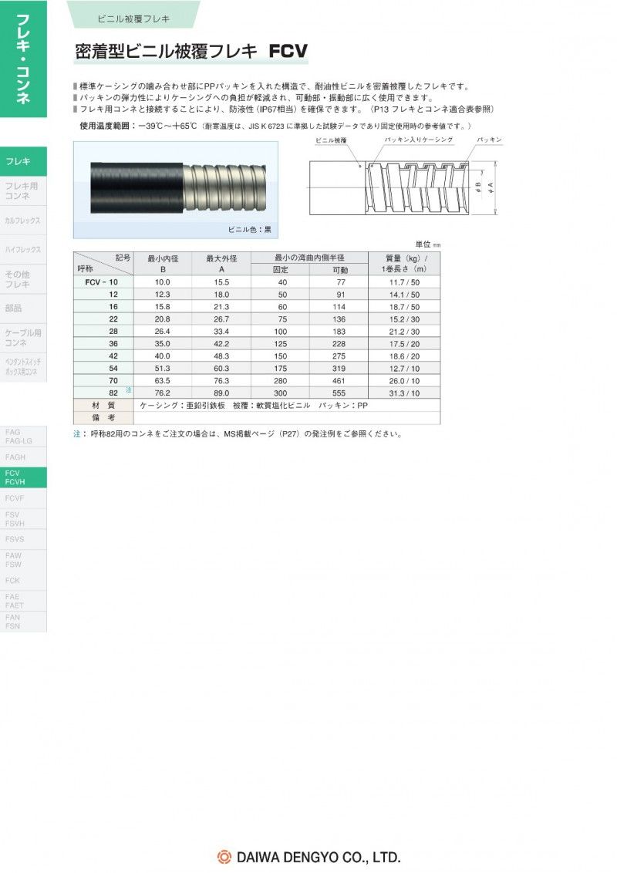Select the 使用温度範囲 temperature line
This screenshot has height=873, width=617.
(x=275, y=126)
